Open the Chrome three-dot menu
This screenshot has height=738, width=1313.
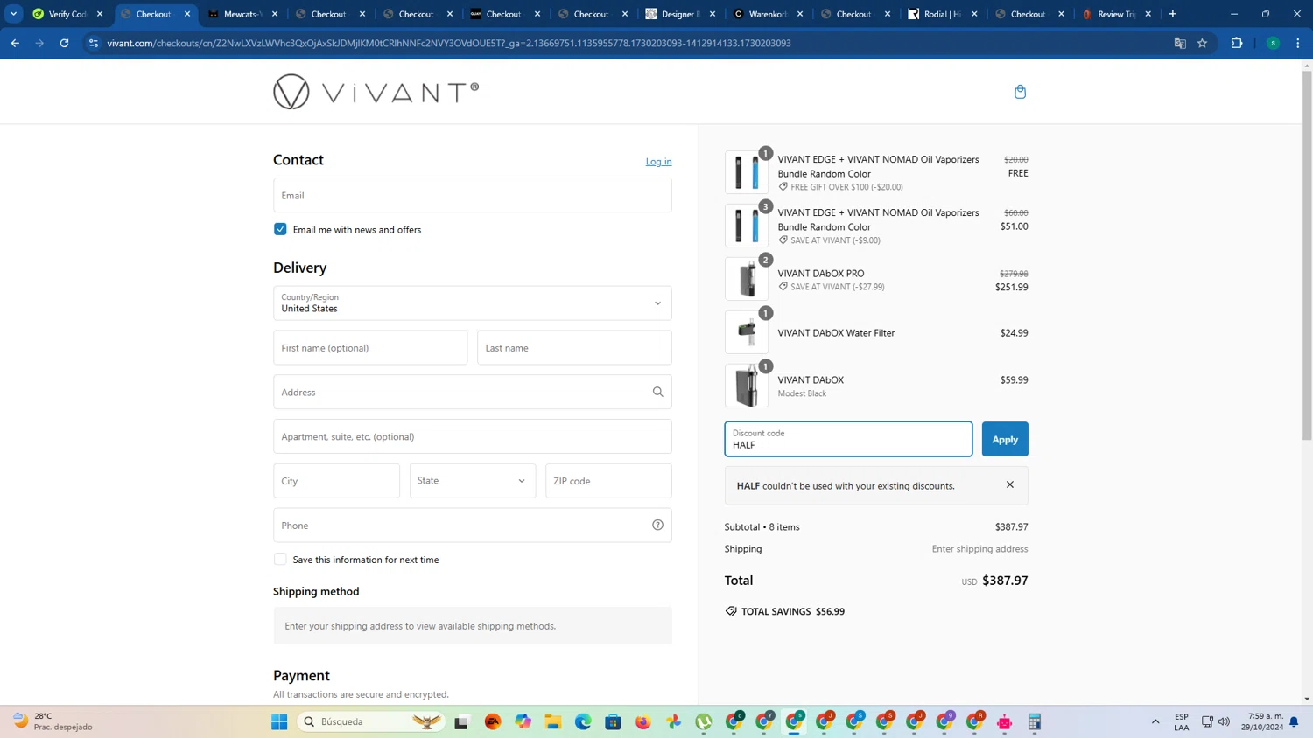1298,43
